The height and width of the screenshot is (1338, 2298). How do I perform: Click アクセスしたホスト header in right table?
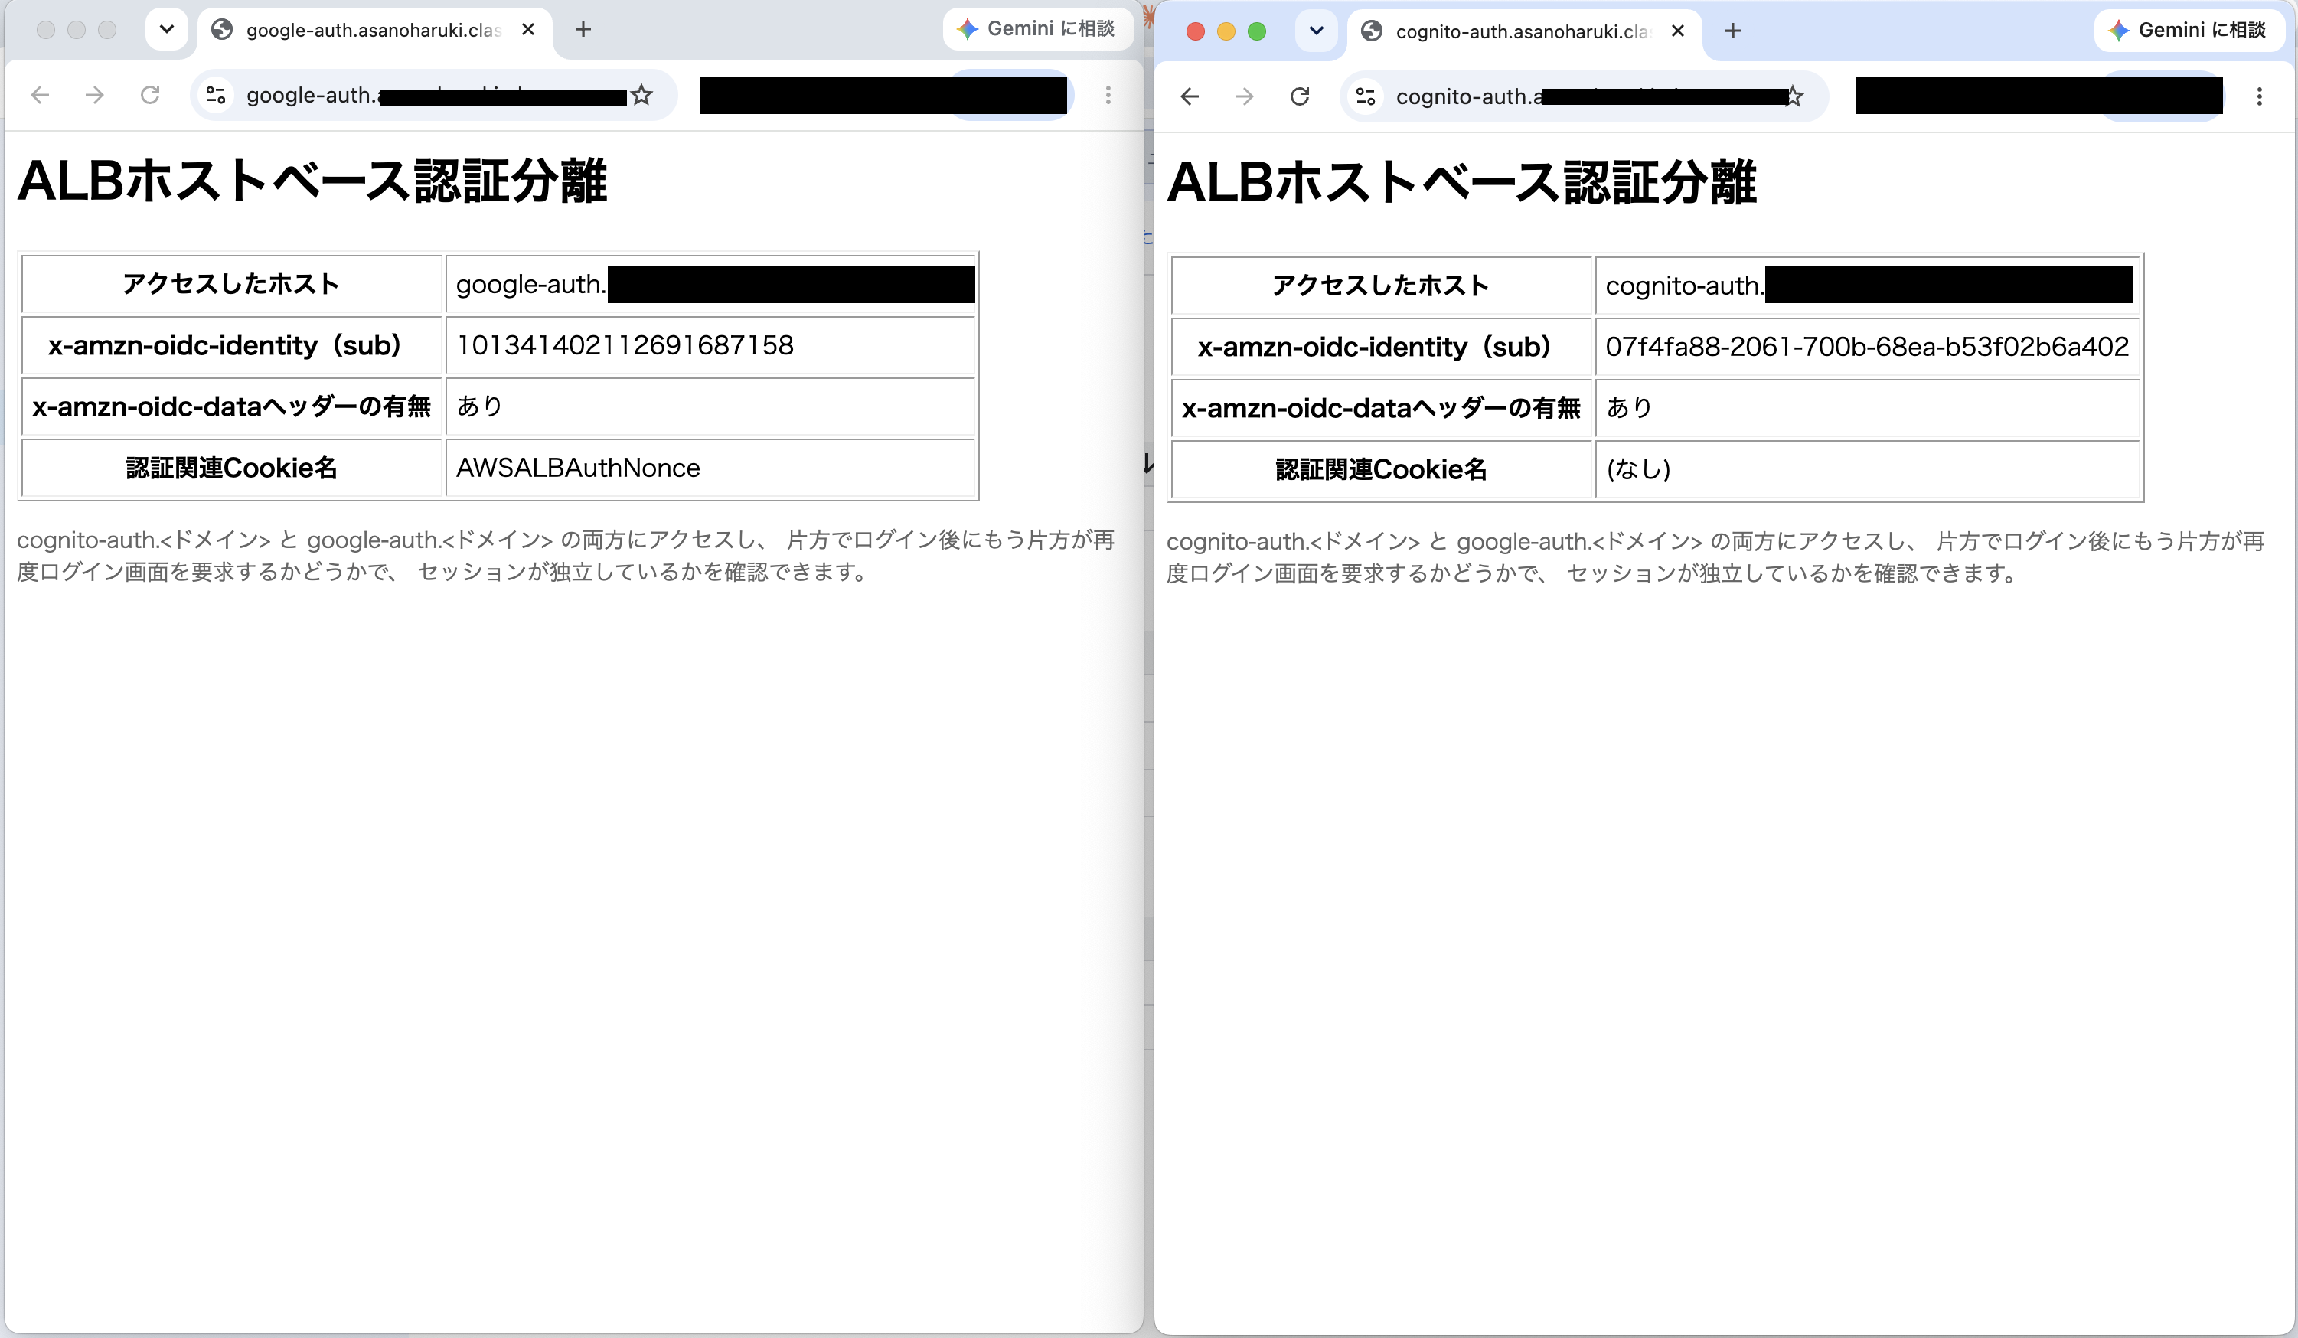pos(1381,286)
